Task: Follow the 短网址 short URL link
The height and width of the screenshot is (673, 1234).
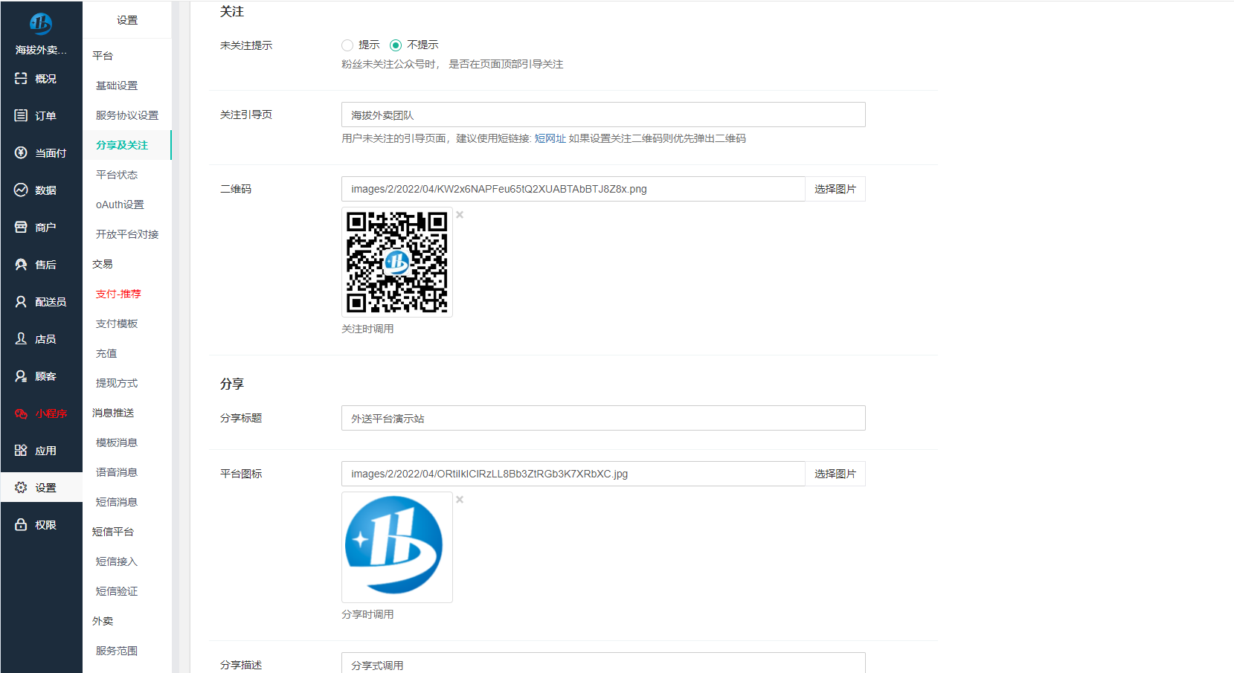Action: (x=550, y=138)
